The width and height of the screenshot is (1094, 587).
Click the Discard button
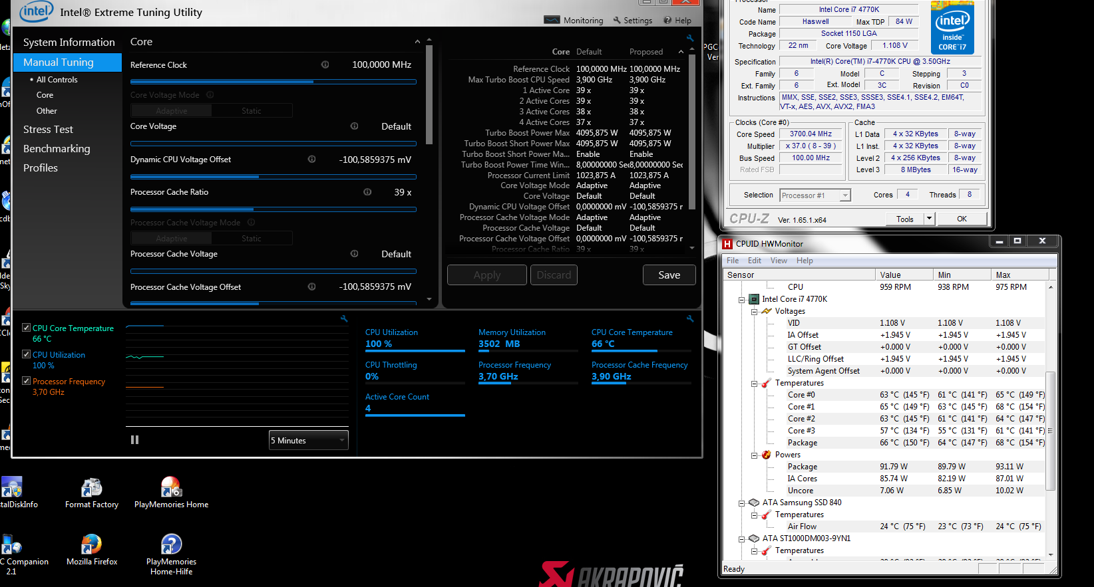click(554, 275)
